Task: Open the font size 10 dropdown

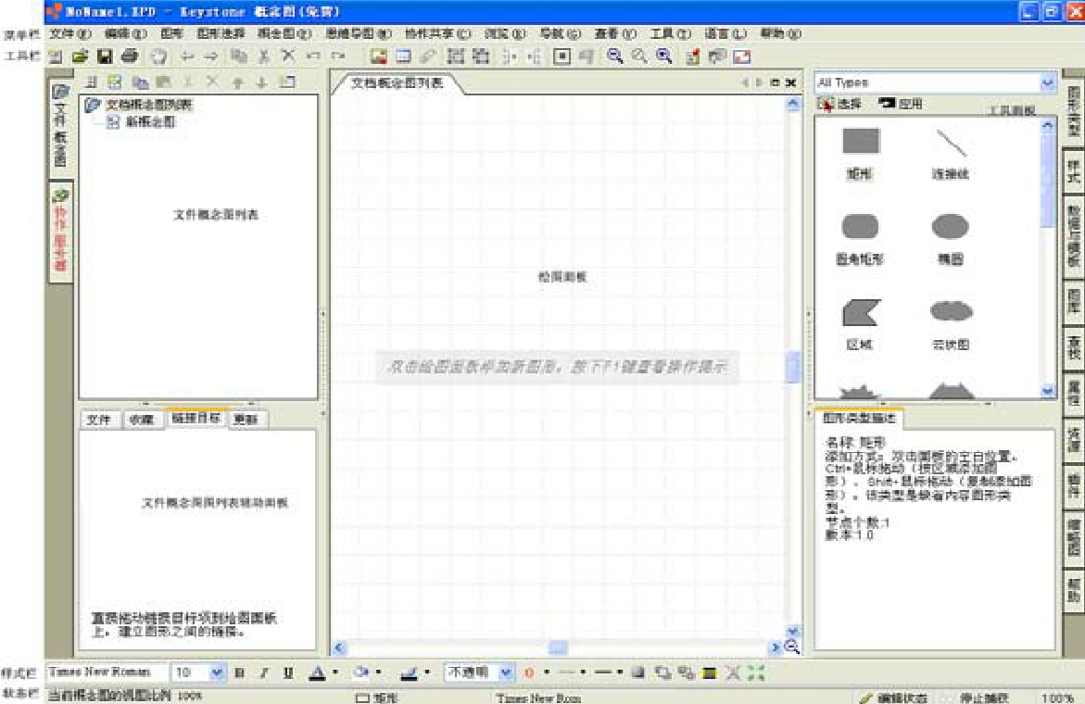Action: 217,673
